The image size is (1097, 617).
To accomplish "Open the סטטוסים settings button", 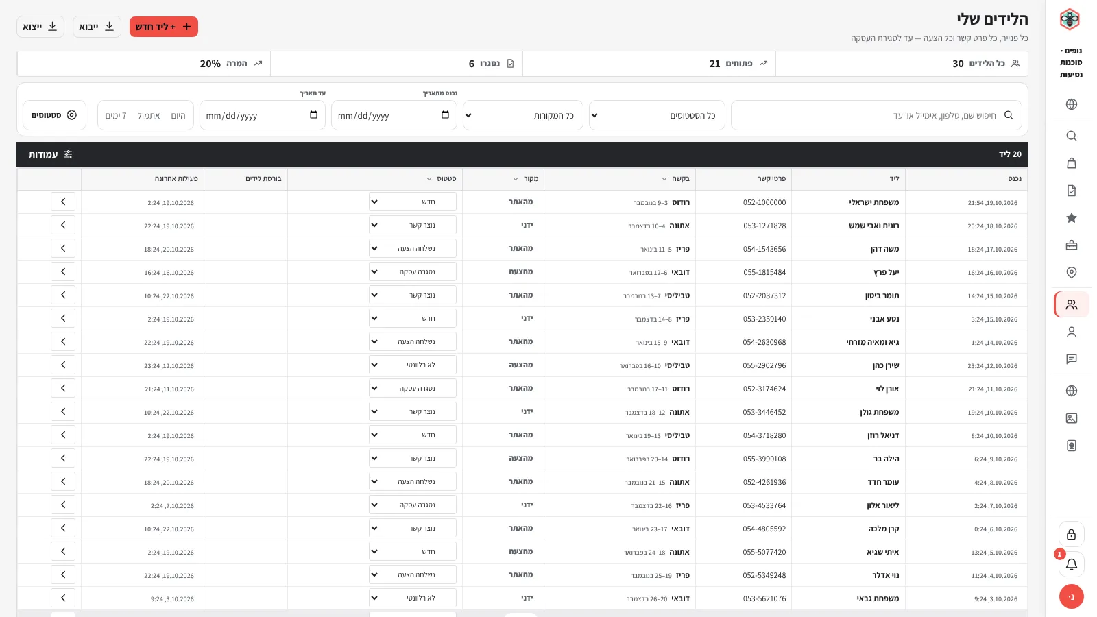I will point(54,115).
